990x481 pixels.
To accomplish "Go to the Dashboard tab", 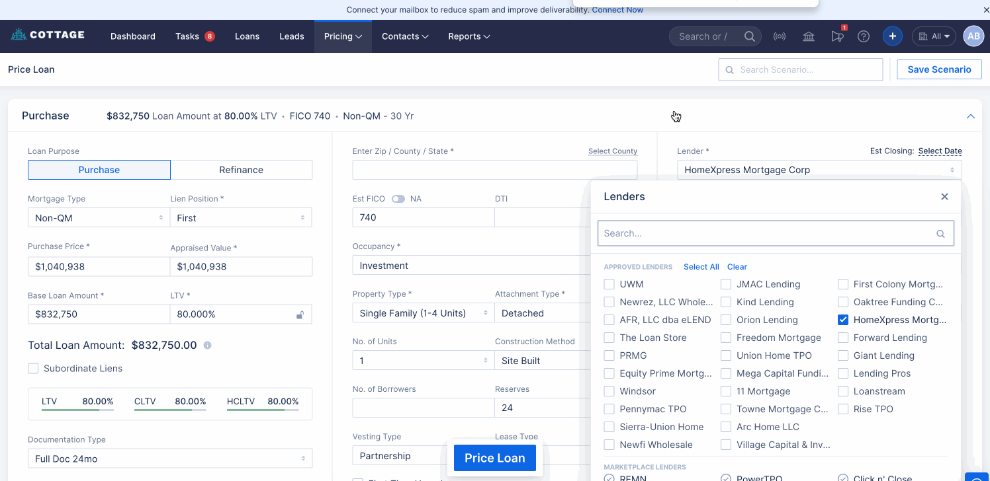I will click(x=133, y=36).
